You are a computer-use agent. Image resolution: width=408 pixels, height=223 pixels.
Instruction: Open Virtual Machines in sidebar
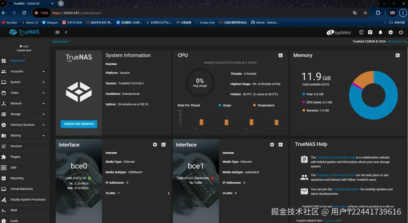(x=25, y=189)
